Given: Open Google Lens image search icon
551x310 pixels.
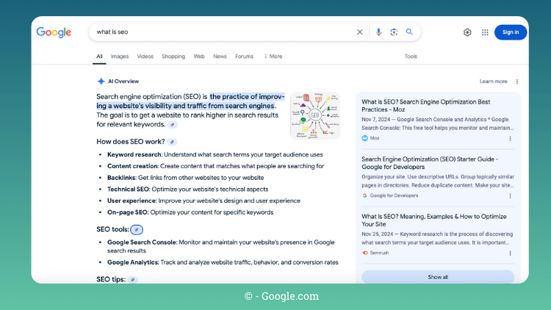Looking at the screenshot, I should pyautogui.click(x=394, y=32).
